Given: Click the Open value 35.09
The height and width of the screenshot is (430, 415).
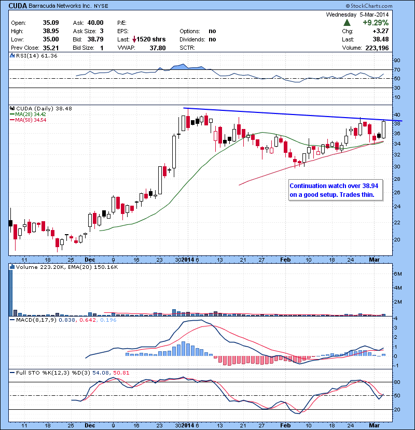Looking at the screenshot, I should pos(51,23).
